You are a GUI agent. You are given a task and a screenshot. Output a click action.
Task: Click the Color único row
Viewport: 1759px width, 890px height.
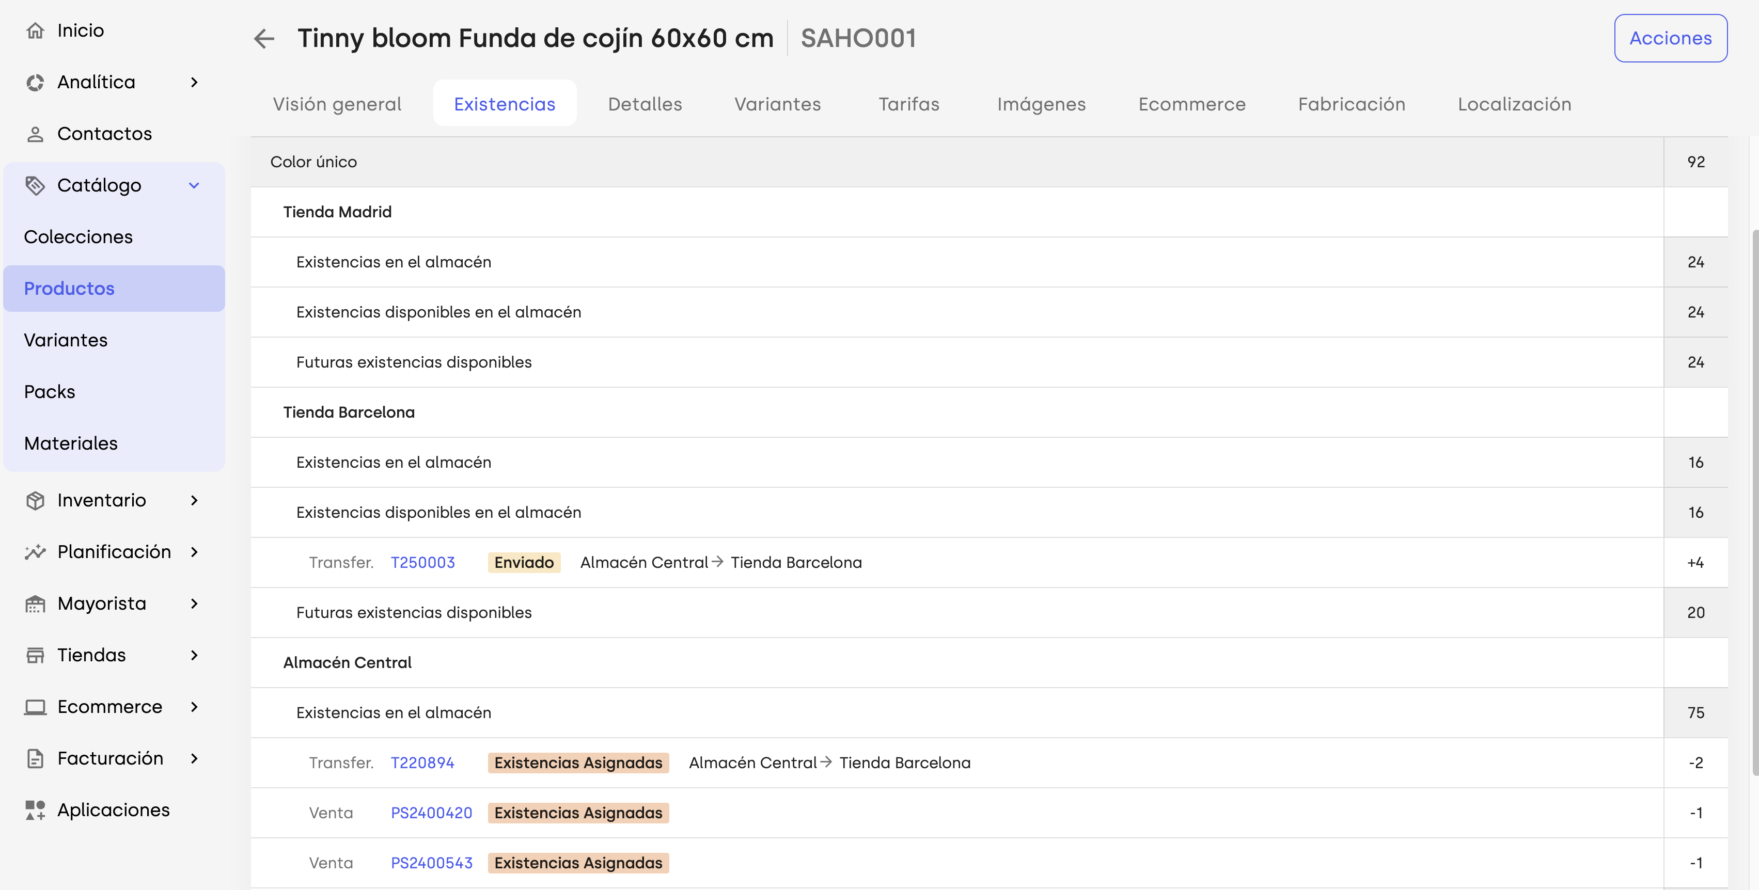990,162
